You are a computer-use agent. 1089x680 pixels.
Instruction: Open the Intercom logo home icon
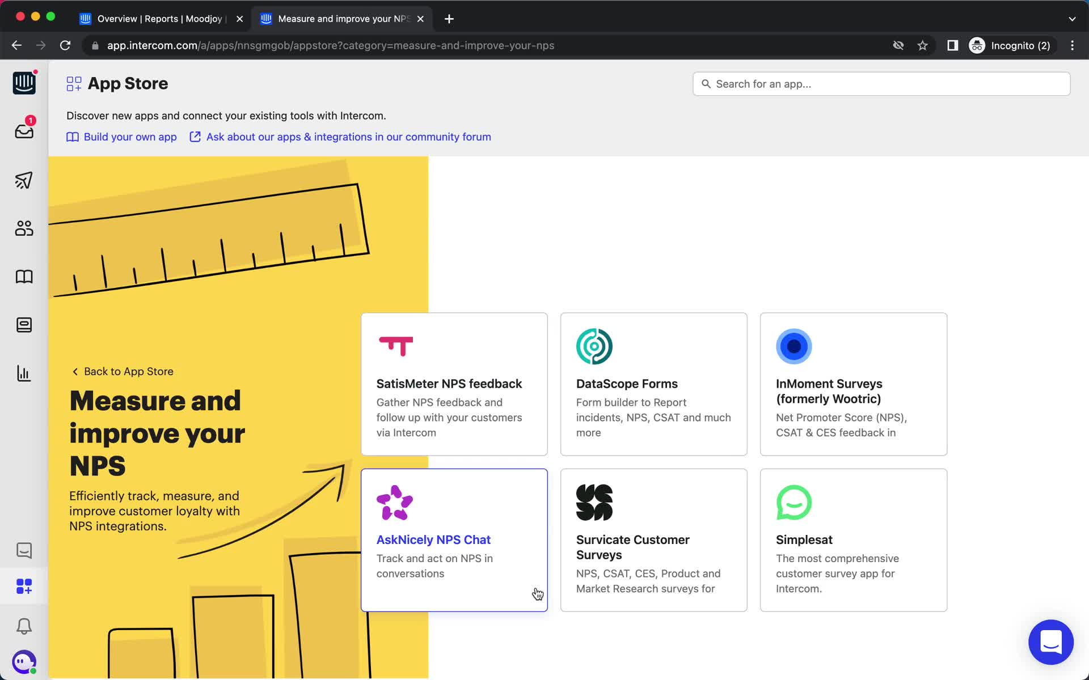(x=24, y=83)
